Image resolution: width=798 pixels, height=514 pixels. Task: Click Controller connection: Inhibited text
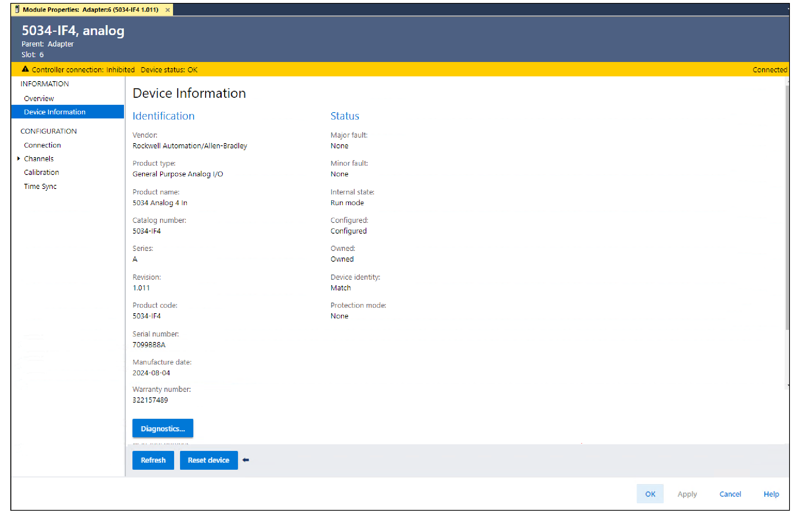[x=83, y=70]
